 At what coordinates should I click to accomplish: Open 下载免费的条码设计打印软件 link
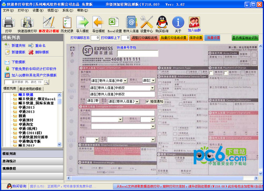tap(34, 69)
